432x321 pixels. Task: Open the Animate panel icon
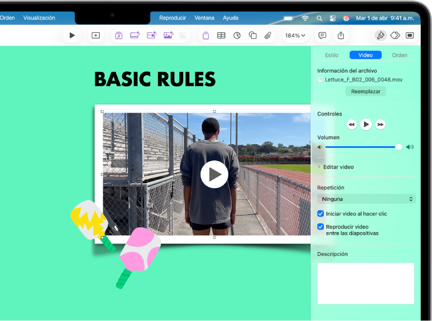[x=395, y=35]
